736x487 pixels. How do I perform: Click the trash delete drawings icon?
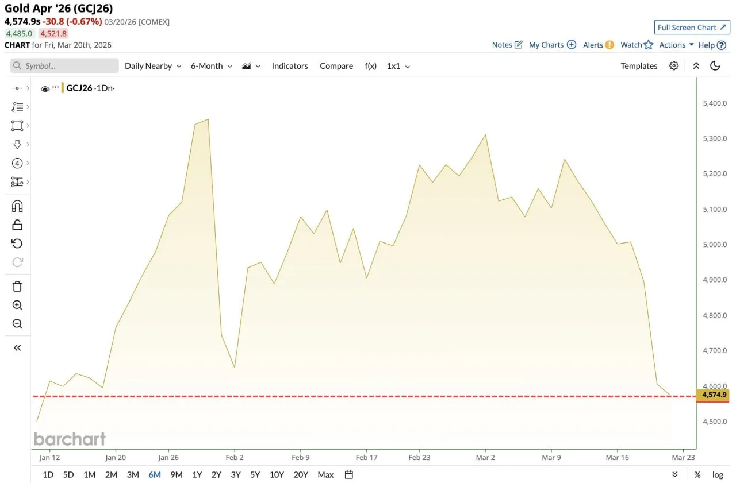17,286
